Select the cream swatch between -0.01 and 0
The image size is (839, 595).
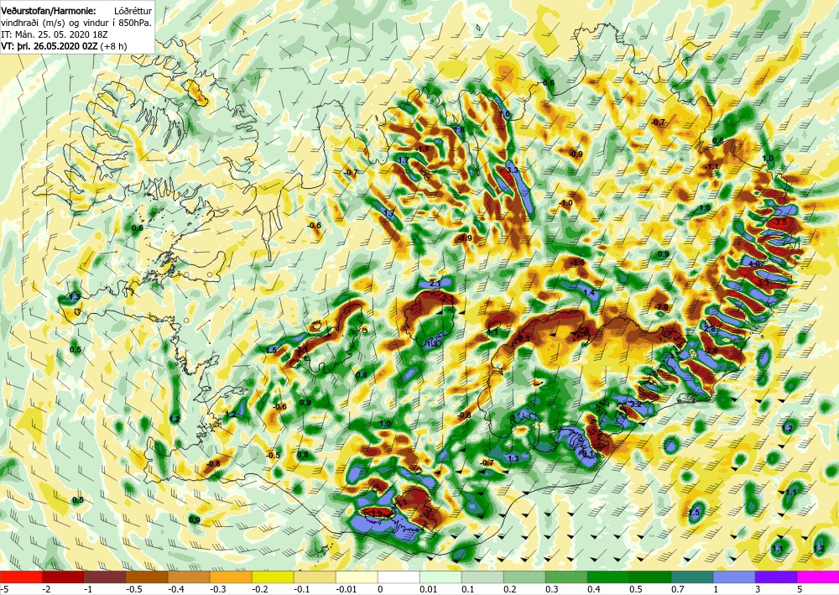click(357, 577)
